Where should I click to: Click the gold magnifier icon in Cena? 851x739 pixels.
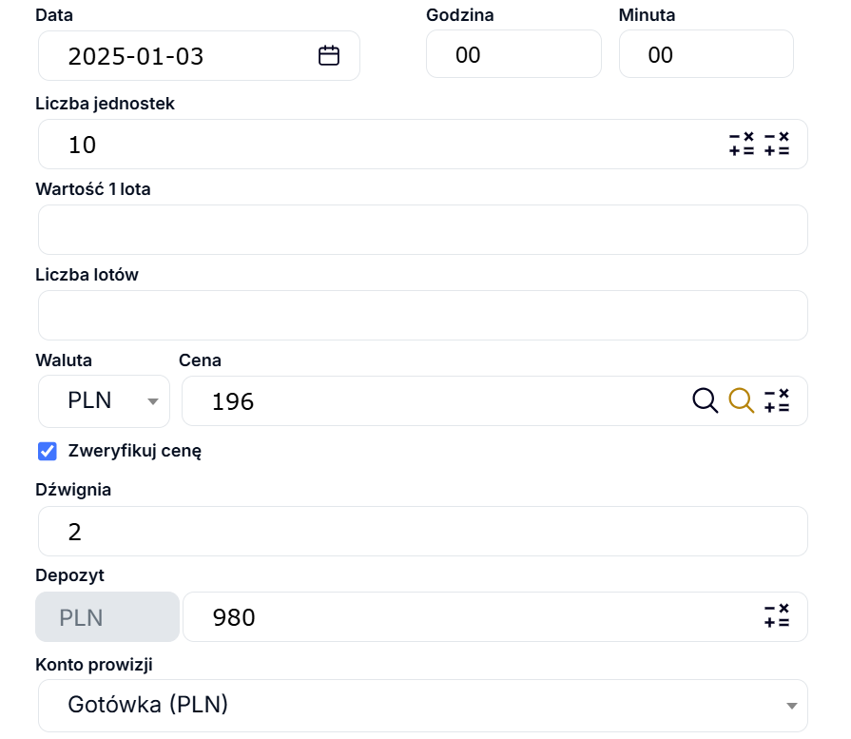[x=742, y=400]
